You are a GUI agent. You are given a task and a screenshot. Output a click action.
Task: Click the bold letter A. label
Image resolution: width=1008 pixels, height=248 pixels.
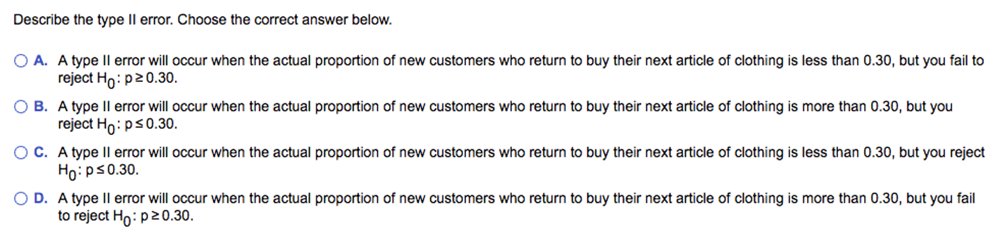pos(41,61)
